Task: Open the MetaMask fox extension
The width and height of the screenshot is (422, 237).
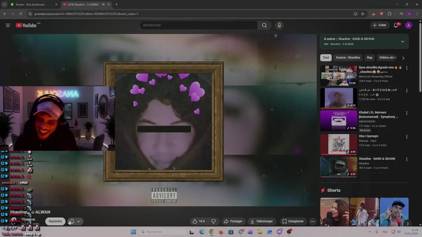Action: click(x=374, y=14)
